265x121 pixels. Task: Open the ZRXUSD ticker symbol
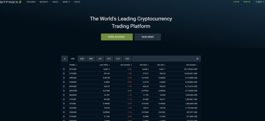tap(73, 112)
